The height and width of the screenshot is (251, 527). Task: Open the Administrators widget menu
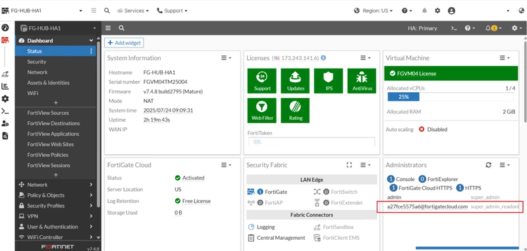(x=504, y=165)
